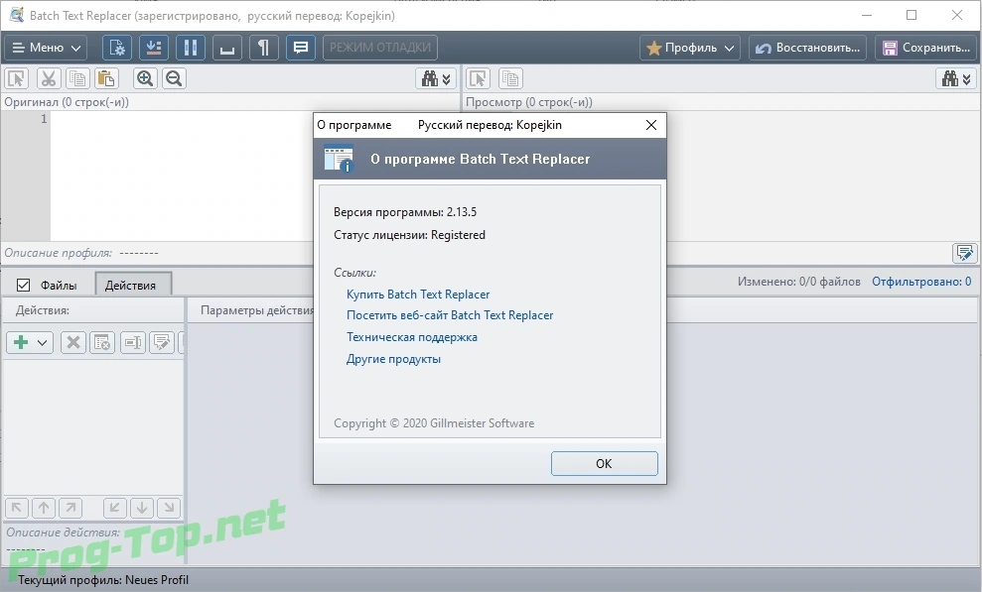
Task: Click the Сохранить... button
Action: point(925,48)
